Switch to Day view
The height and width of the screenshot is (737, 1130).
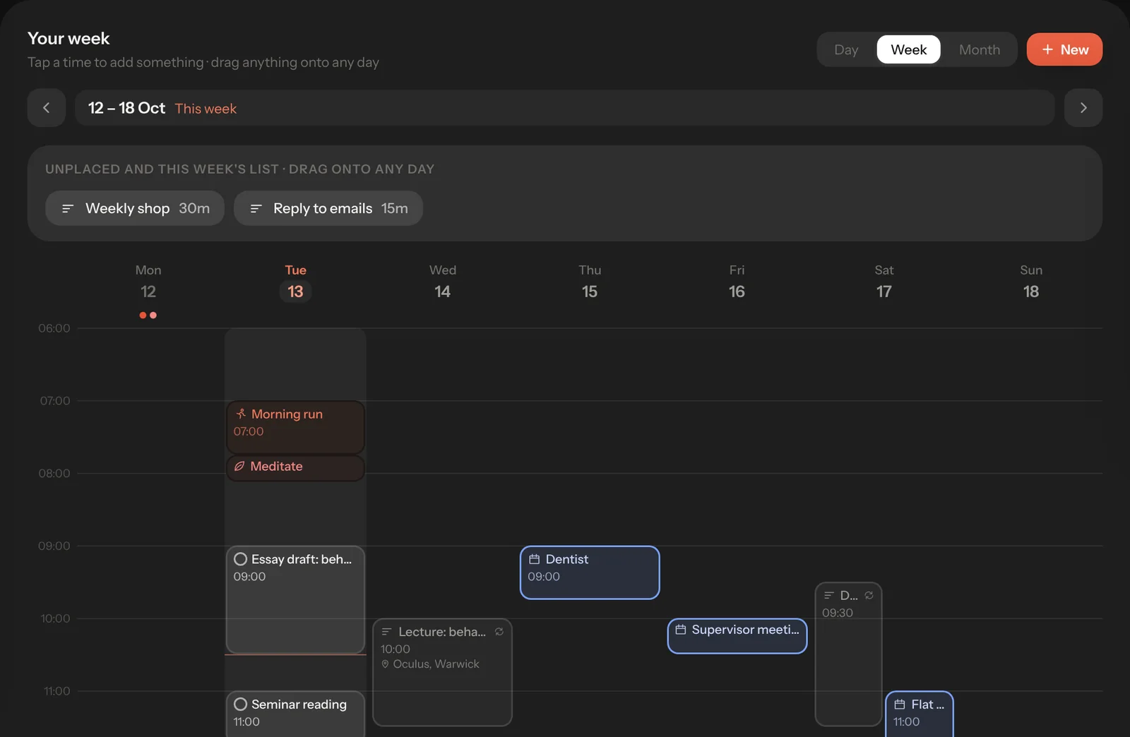coord(846,49)
